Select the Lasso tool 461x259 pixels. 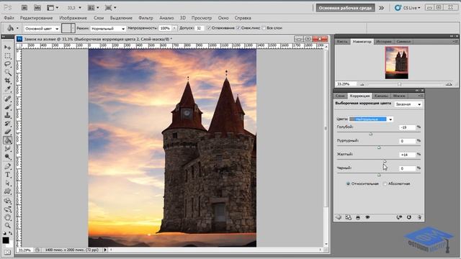tap(7, 64)
